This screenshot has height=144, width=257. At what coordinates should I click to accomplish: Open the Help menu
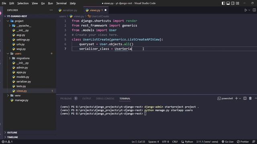pos(73,3)
